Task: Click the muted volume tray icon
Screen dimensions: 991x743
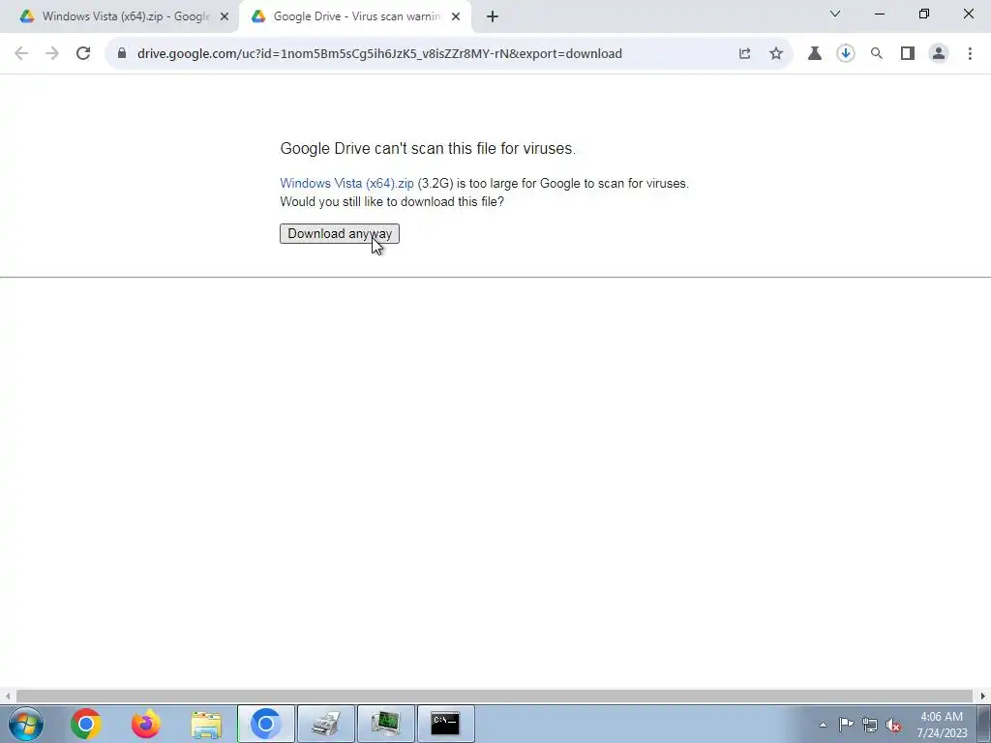Action: pos(893,725)
